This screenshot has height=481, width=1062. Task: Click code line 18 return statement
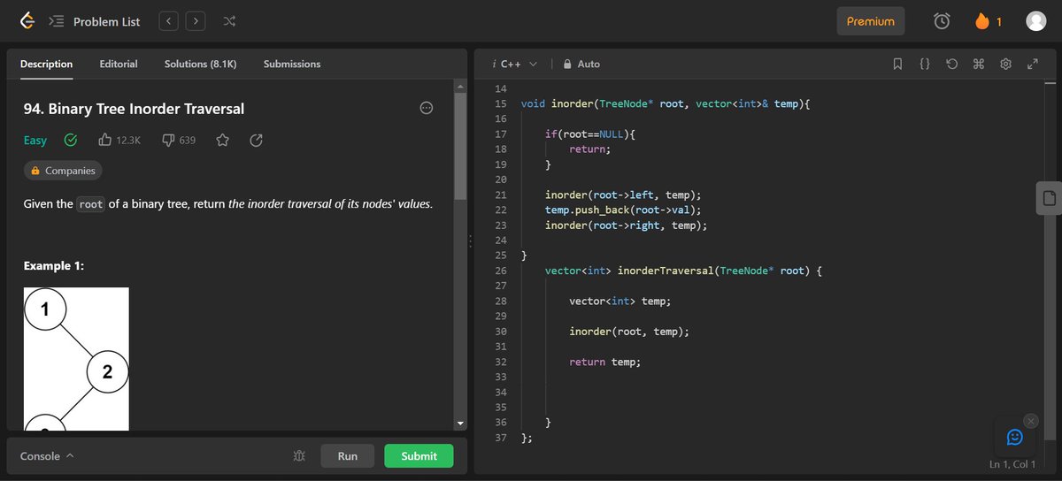coord(590,149)
